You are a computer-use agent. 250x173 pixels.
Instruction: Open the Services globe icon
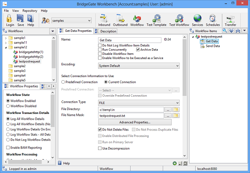click(x=197, y=19)
